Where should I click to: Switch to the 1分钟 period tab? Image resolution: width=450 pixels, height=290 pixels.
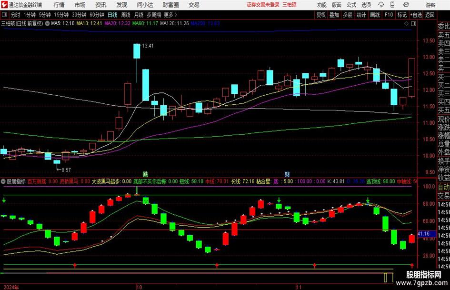pyautogui.click(x=30, y=15)
